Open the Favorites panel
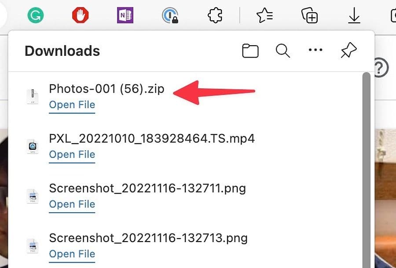Viewport: 396px width, 268px height. pos(264,14)
